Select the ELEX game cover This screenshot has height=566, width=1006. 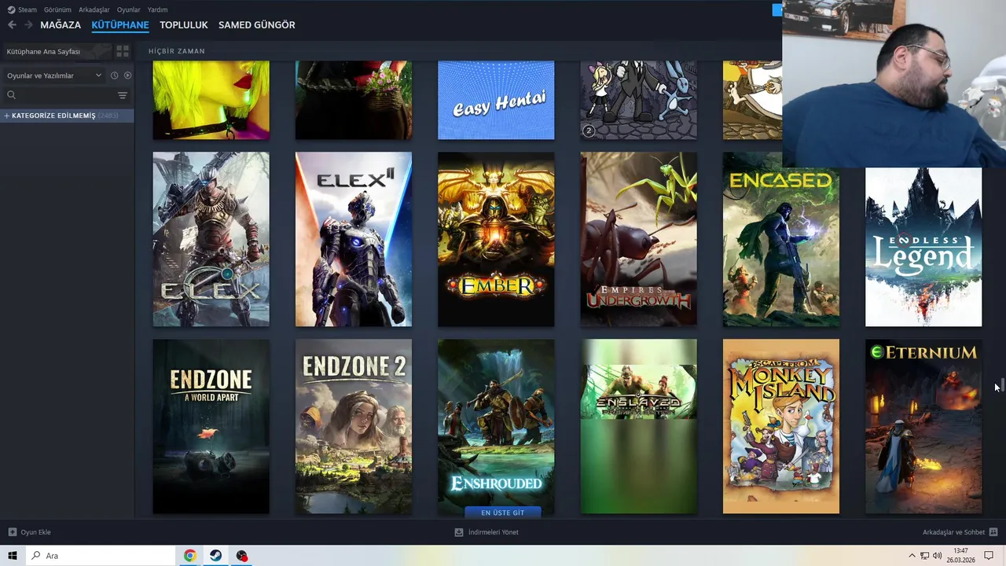pos(211,239)
